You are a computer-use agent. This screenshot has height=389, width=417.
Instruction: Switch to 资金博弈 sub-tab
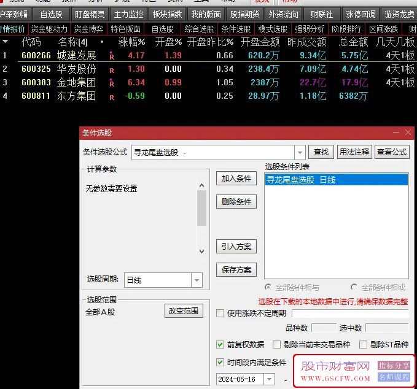click(x=88, y=29)
